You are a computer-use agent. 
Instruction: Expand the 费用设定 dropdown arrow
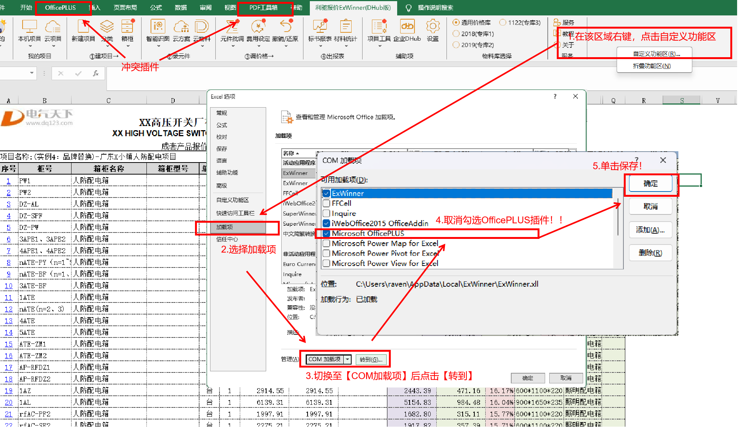tap(259, 46)
